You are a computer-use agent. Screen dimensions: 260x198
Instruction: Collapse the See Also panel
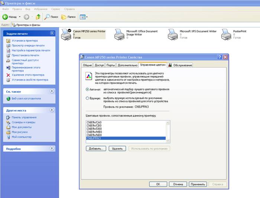(52, 91)
